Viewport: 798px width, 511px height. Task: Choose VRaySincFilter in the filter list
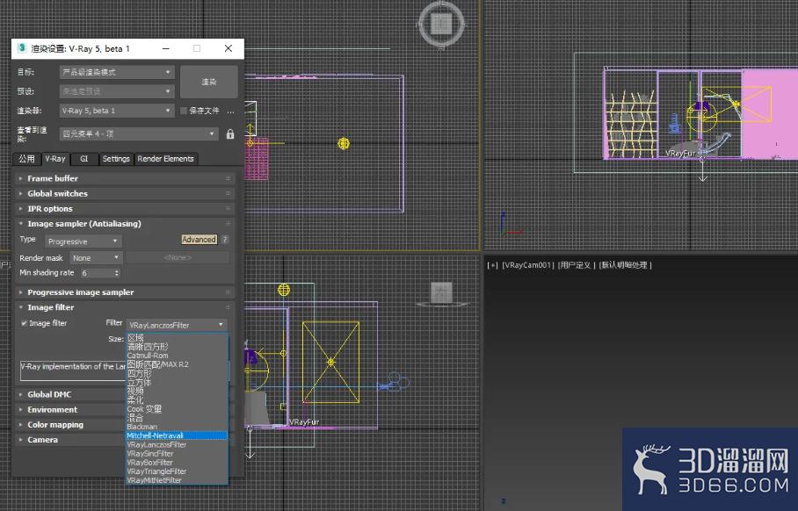(177, 454)
